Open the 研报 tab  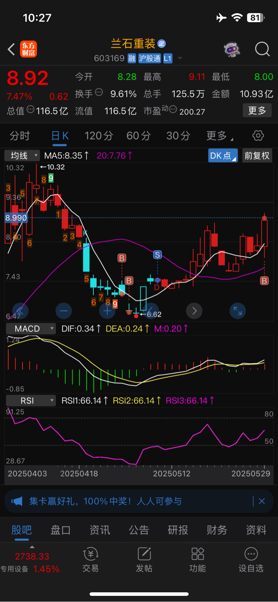pyautogui.click(x=178, y=530)
